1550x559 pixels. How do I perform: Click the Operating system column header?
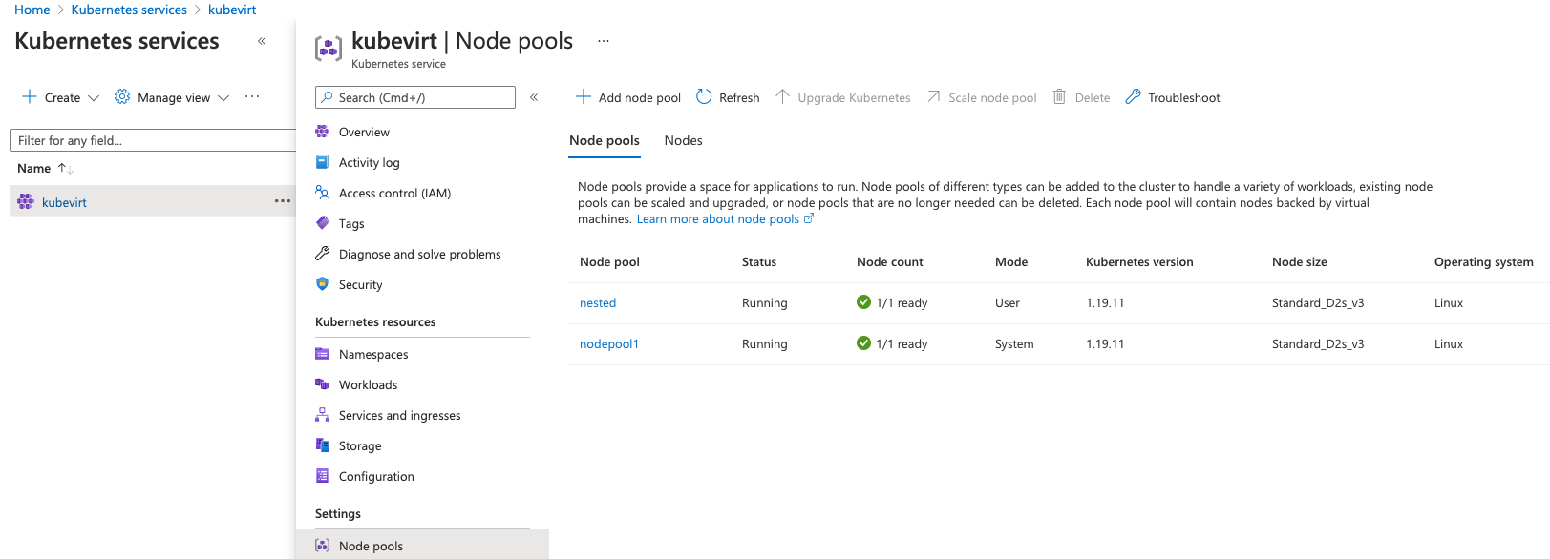point(1484,261)
